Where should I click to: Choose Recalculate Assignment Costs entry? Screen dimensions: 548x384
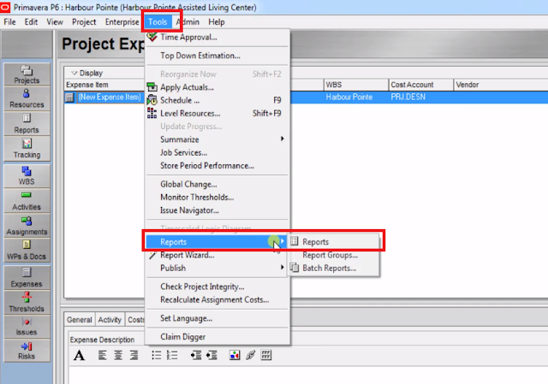click(x=217, y=300)
